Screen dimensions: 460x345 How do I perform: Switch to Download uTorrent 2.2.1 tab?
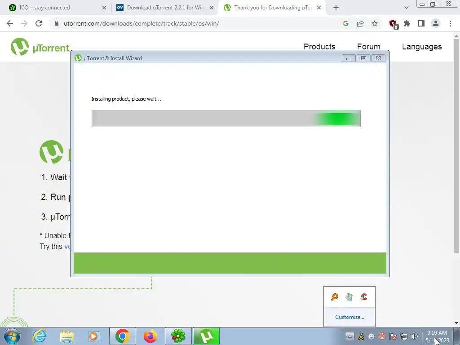coord(166,8)
